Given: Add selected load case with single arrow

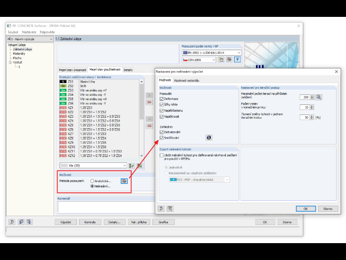Looking at the screenshot, I should [x=149, y=95].
